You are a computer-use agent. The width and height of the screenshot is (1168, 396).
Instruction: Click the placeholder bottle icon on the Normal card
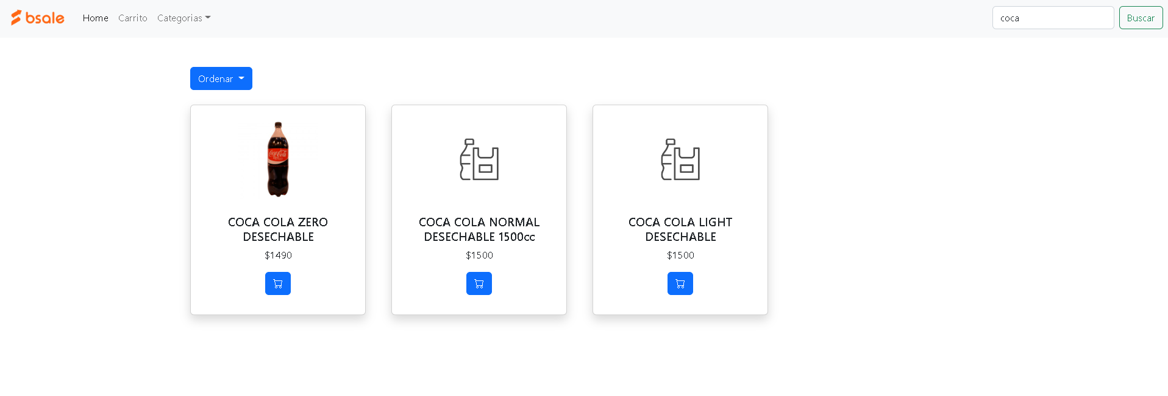tap(479, 159)
